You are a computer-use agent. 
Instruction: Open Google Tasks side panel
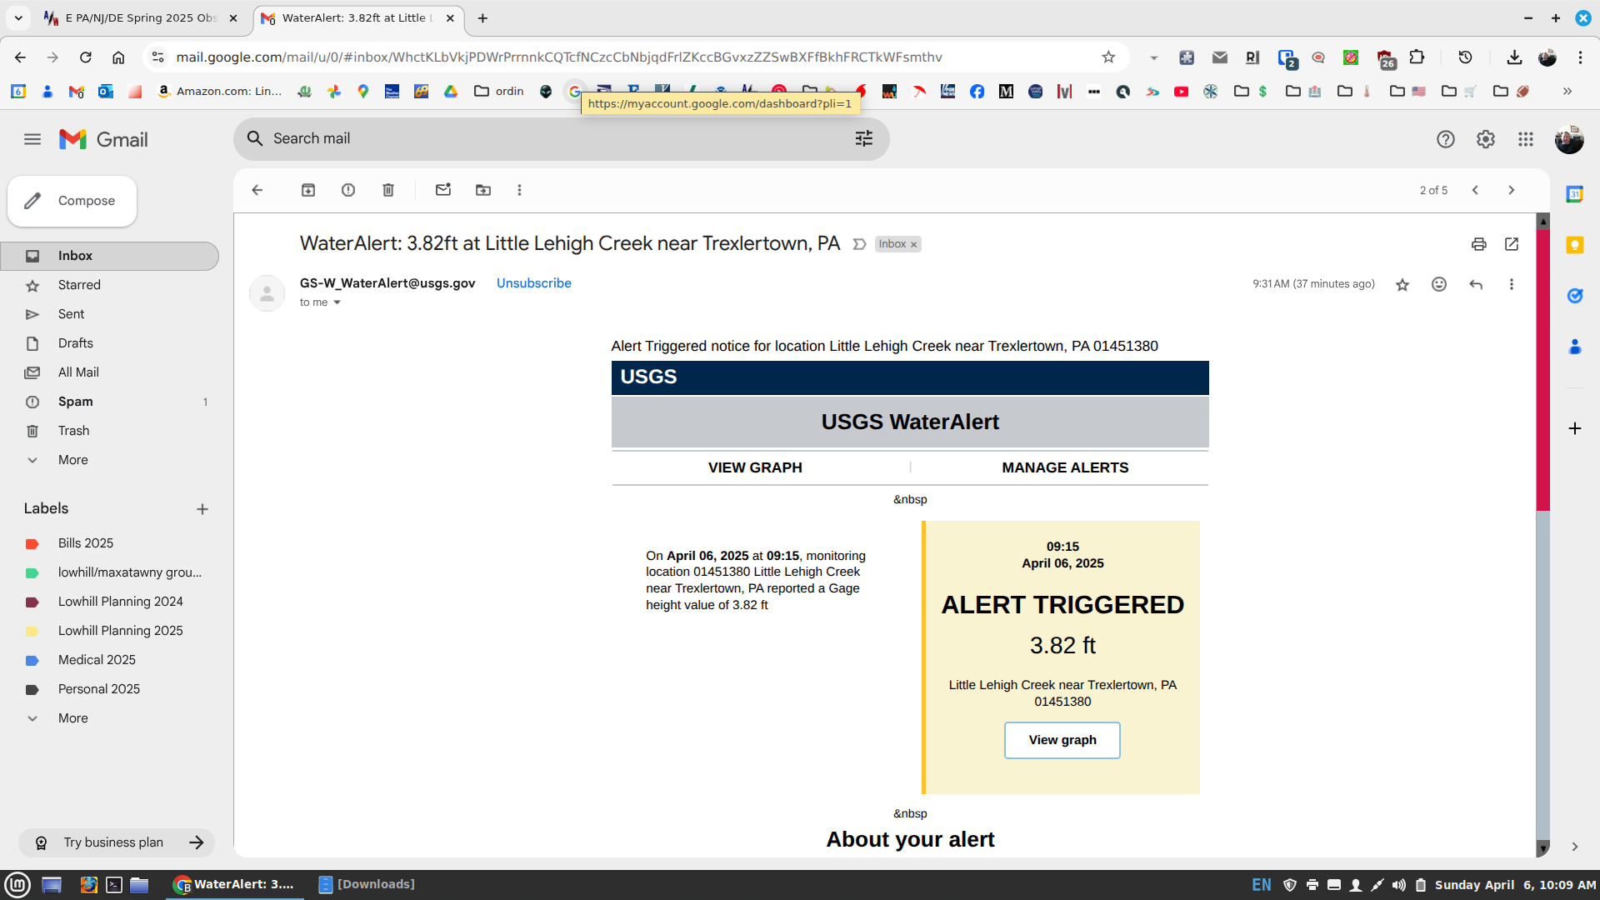tap(1575, 296)
